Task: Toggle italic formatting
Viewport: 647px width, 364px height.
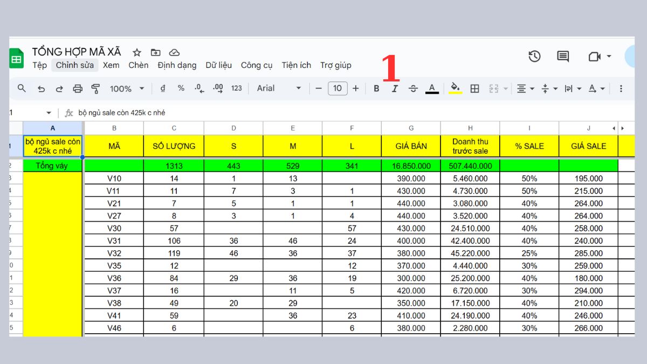Action: (x=395, y=88)
